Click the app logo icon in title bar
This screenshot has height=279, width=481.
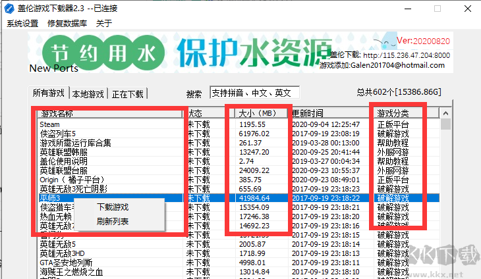9,9
